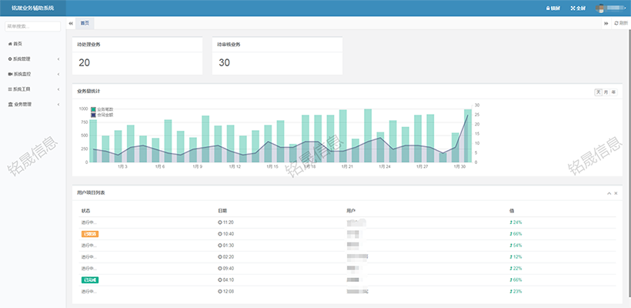
Task: Click the clock icon beside 12:08
Action: click(220, 291)
